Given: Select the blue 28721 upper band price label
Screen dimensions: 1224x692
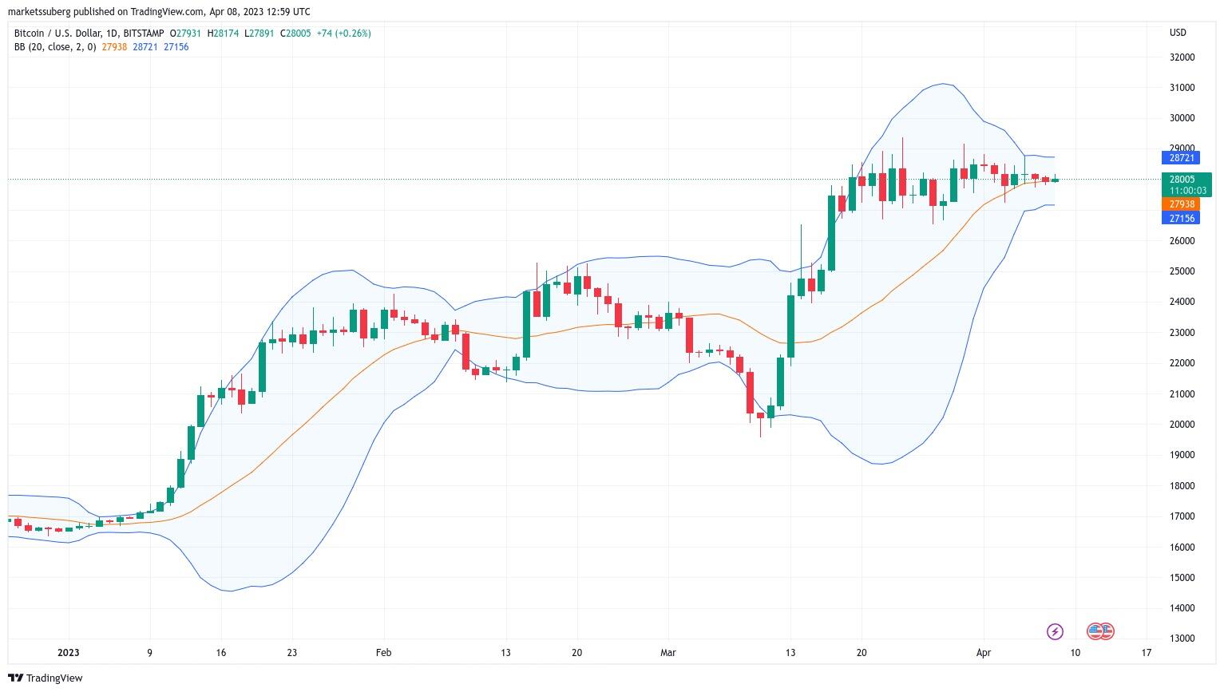Looking at the screenshot, I should 1181,158.
